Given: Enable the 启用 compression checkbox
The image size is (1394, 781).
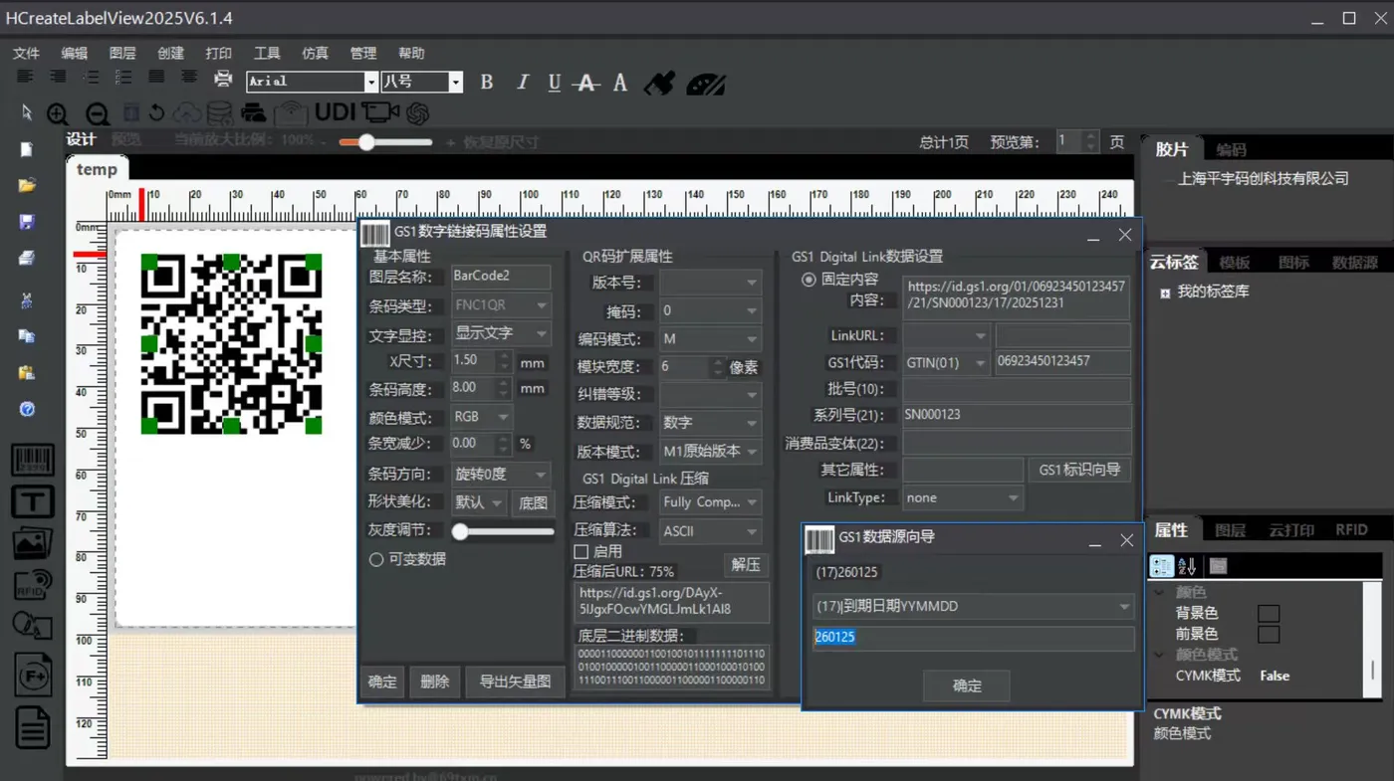Looking at the screenshot, I should pos(581,551).
